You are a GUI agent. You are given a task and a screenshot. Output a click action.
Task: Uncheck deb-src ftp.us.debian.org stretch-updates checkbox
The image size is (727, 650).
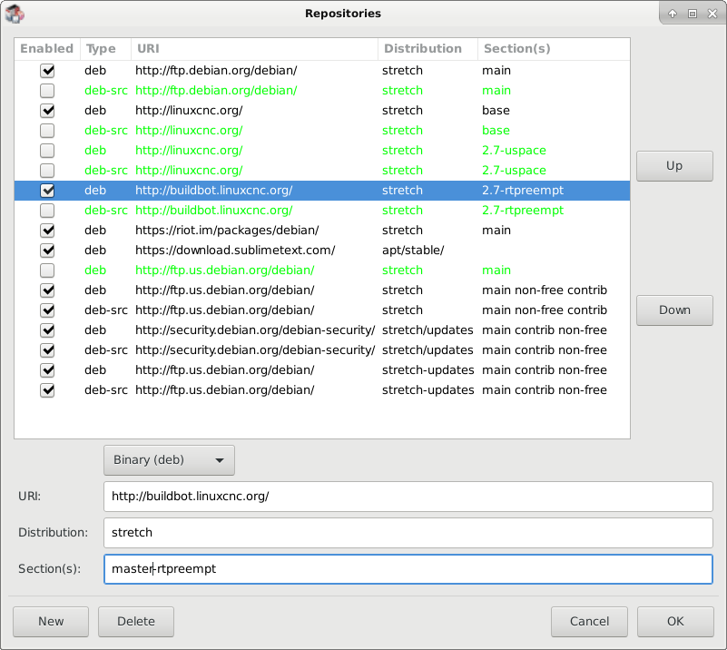47,389
